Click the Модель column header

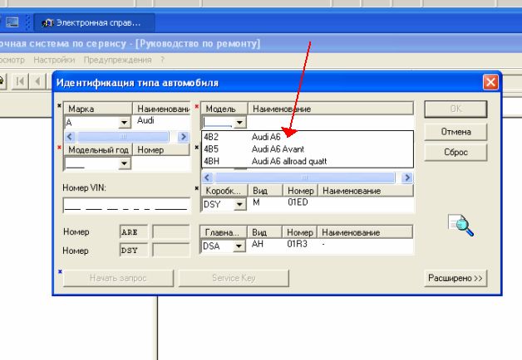pos(224,109)
